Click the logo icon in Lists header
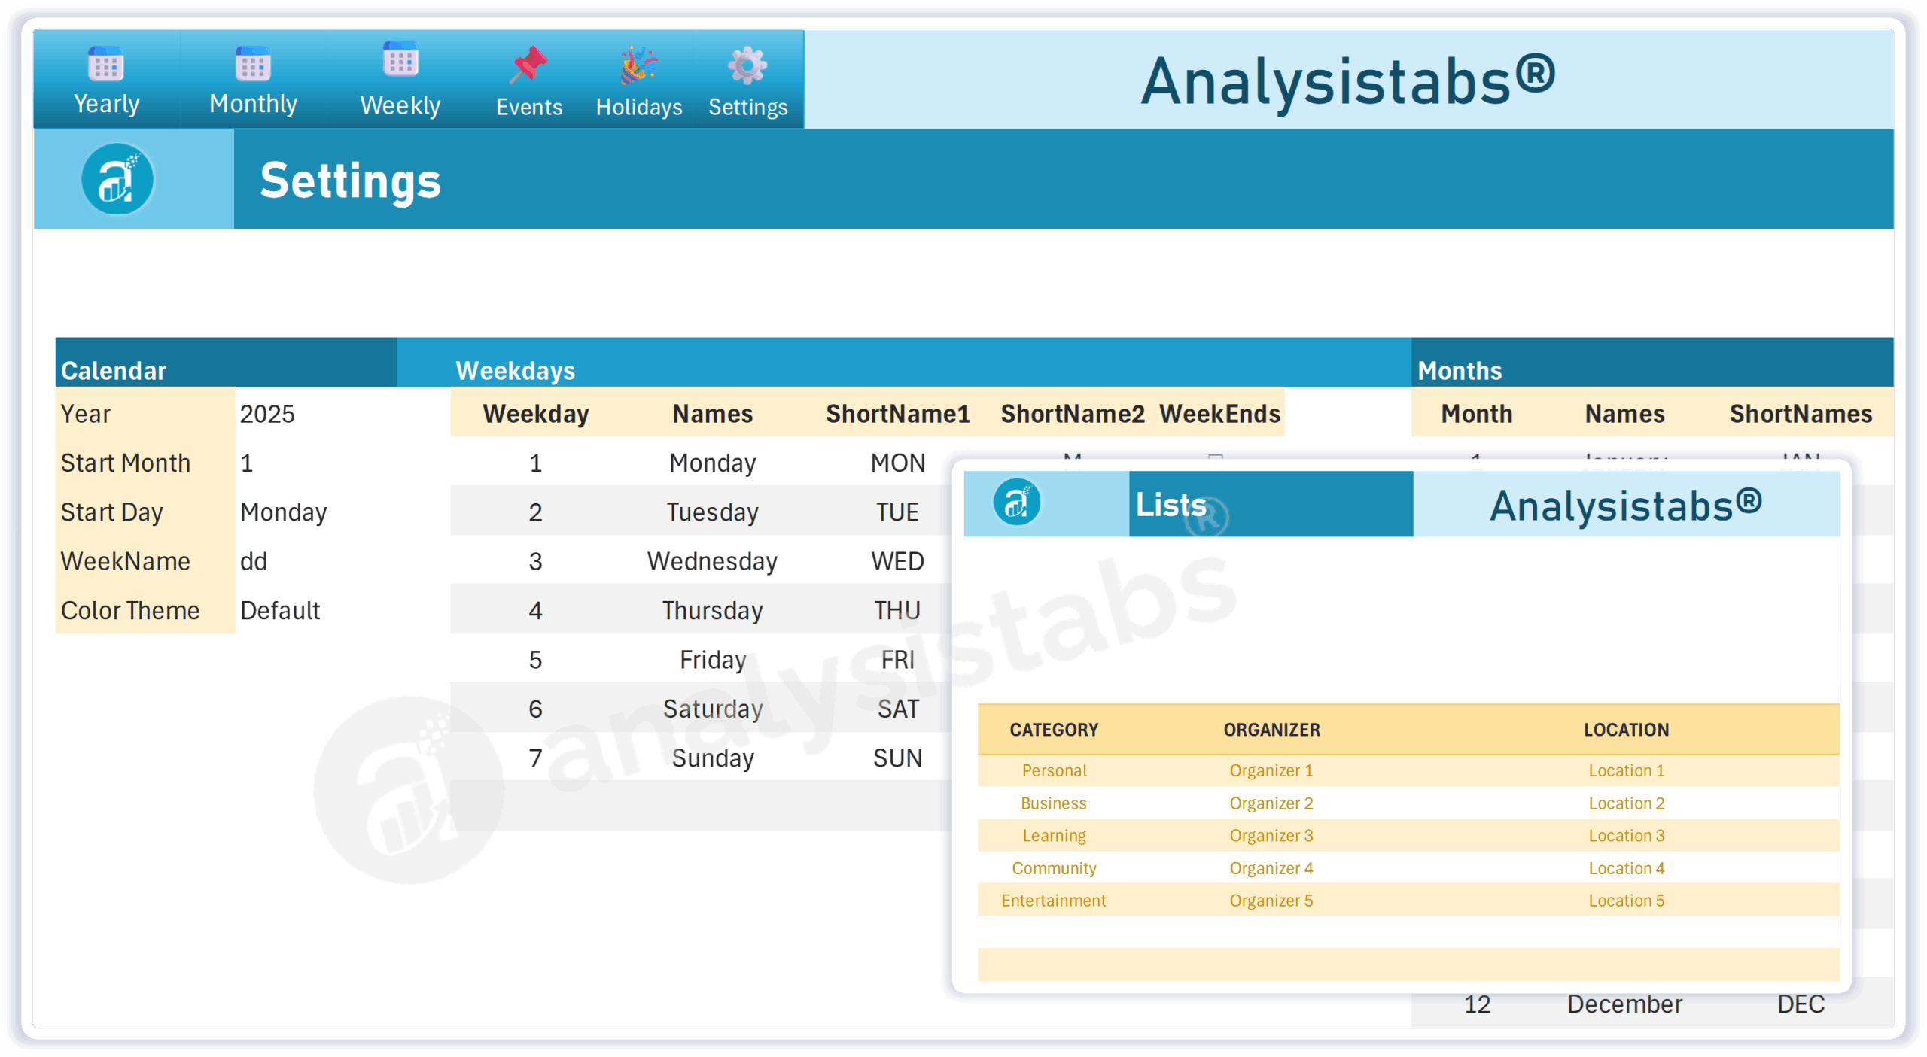Screen dimensions: 1927x1057 (x=1017, y=503)
